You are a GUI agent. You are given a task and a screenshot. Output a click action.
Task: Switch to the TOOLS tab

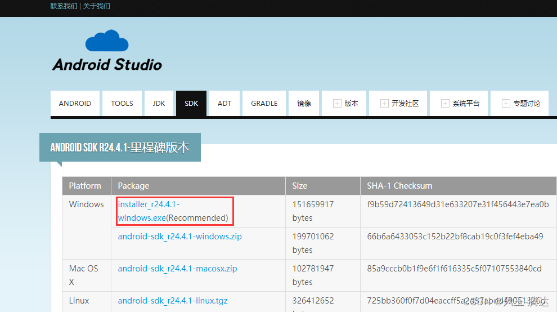[122, 103]
